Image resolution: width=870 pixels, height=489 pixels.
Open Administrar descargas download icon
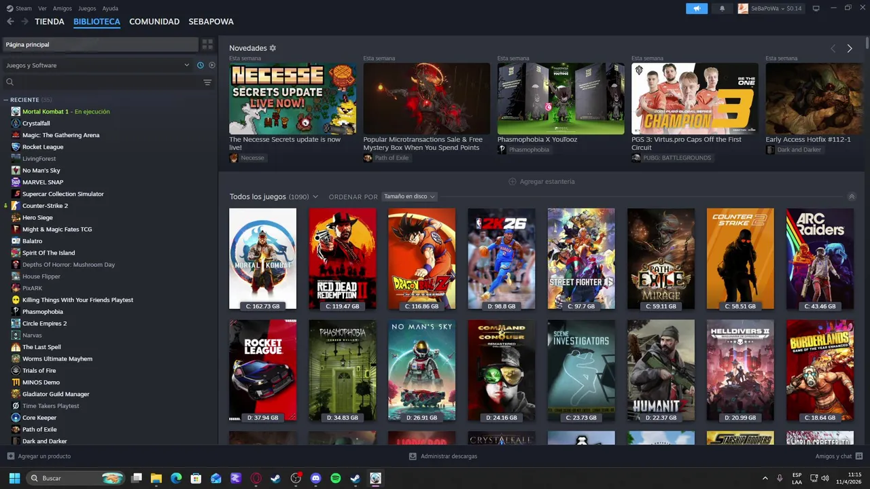(413, 456)
